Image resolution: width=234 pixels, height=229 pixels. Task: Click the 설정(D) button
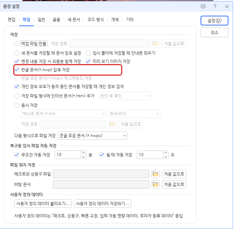(x=214, y=21)
